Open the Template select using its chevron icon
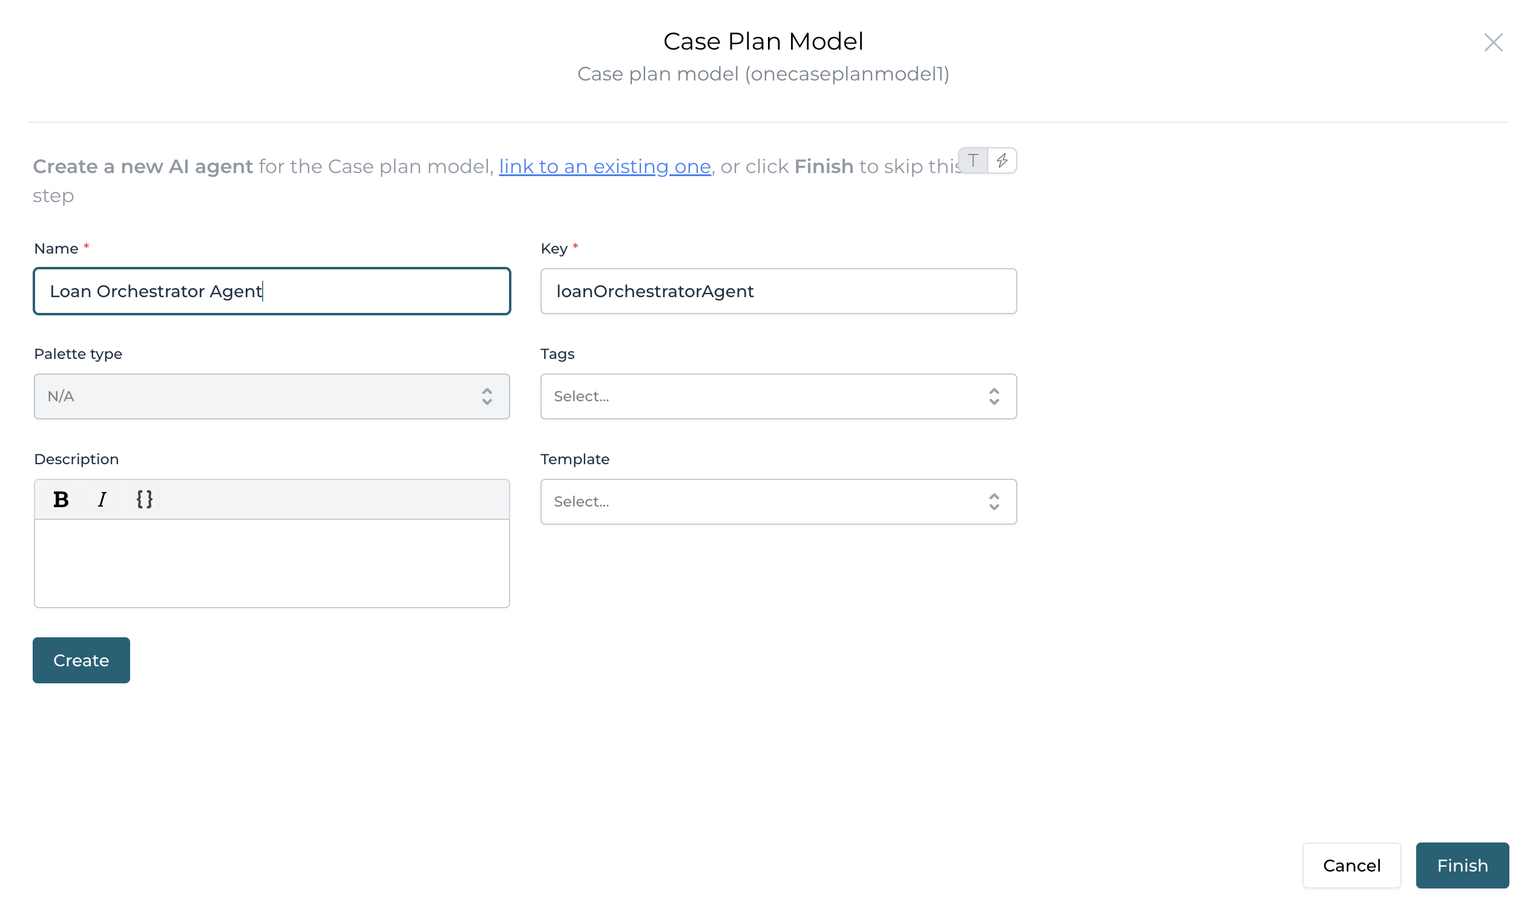 (994, 501)
